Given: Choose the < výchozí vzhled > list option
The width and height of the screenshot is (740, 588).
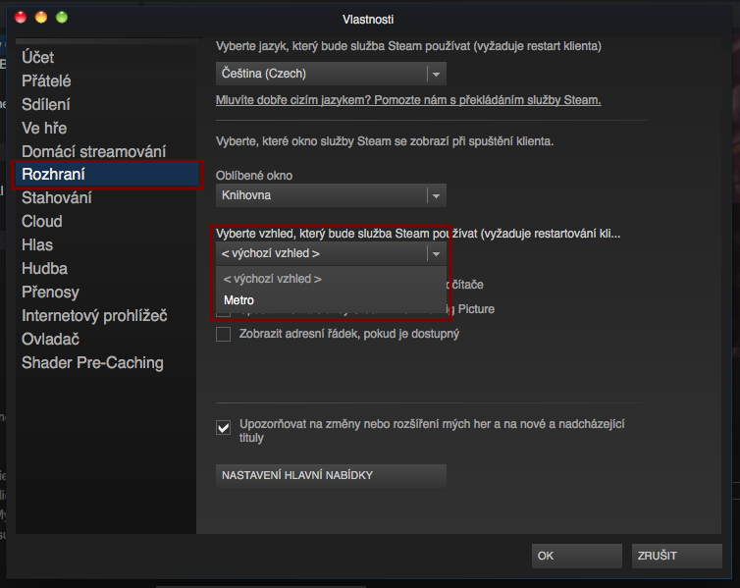Looking at the screenshot, I should 331,279.
